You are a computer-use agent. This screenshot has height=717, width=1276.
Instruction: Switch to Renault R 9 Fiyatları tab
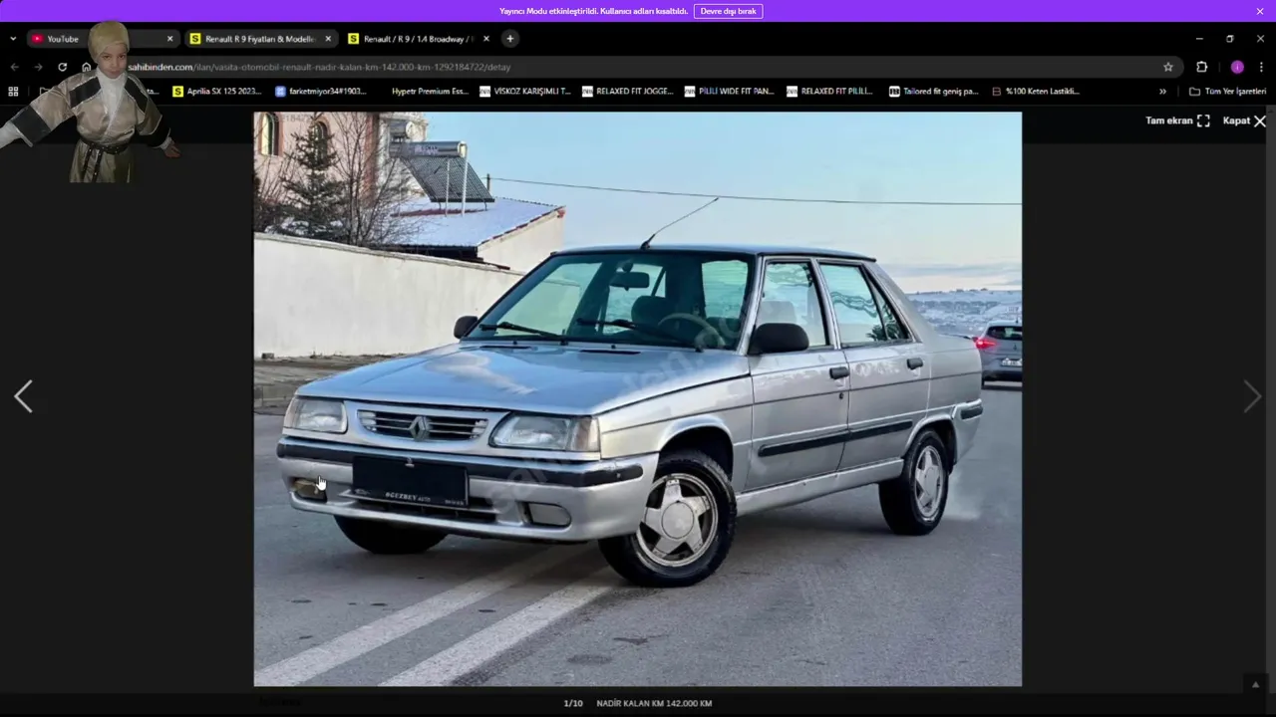coord(259,39)
